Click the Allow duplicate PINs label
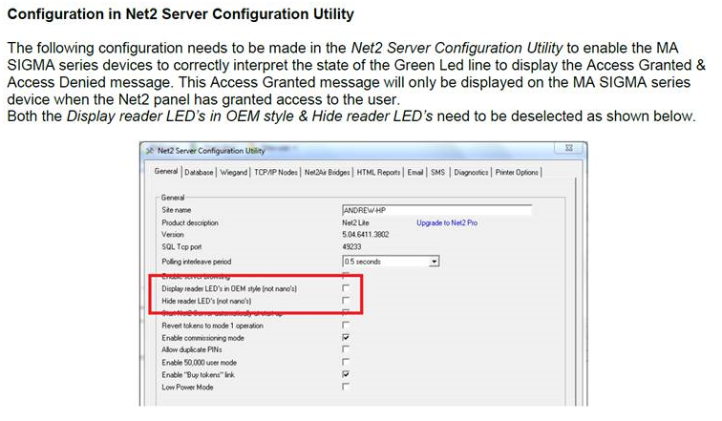The image size is (722, 421). (192, 349)
